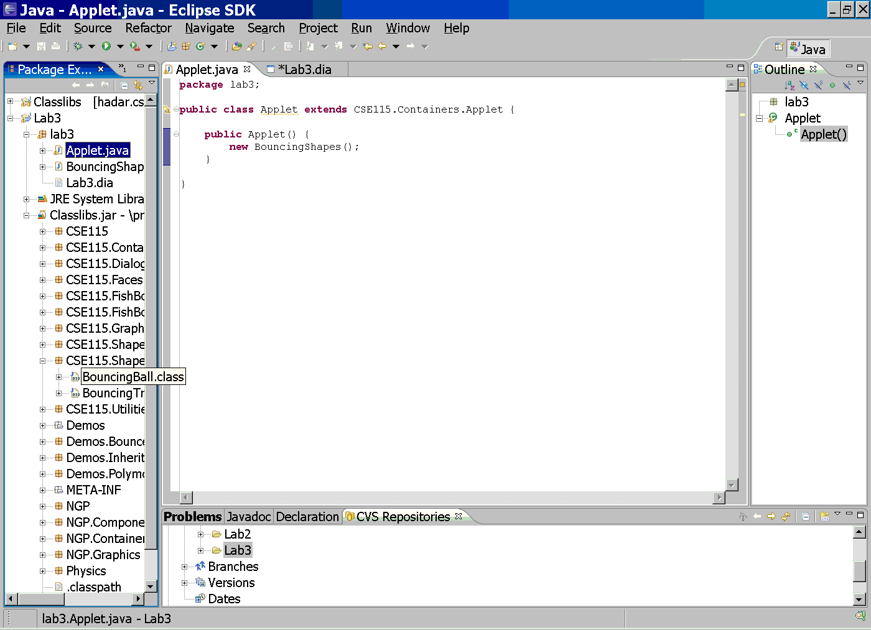Open the Run button dropdown arrow
The image size is (871, 630).
pyautogui.click(x=120, y=46)
